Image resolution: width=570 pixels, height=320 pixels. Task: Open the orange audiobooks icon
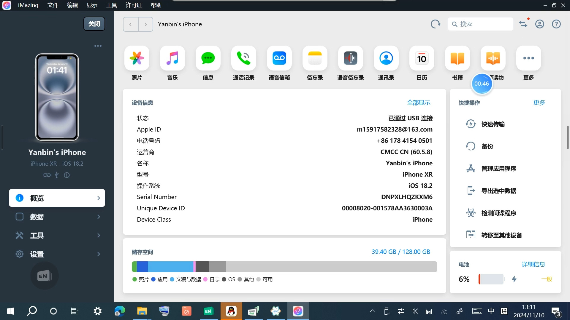(493, 58)
